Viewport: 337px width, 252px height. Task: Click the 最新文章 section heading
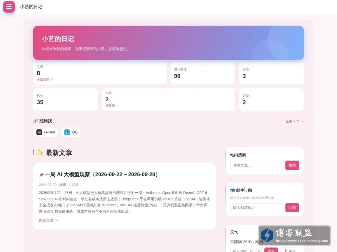click(59, 153)
